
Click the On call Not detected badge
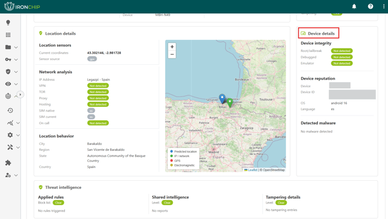[x=98, y=123]
